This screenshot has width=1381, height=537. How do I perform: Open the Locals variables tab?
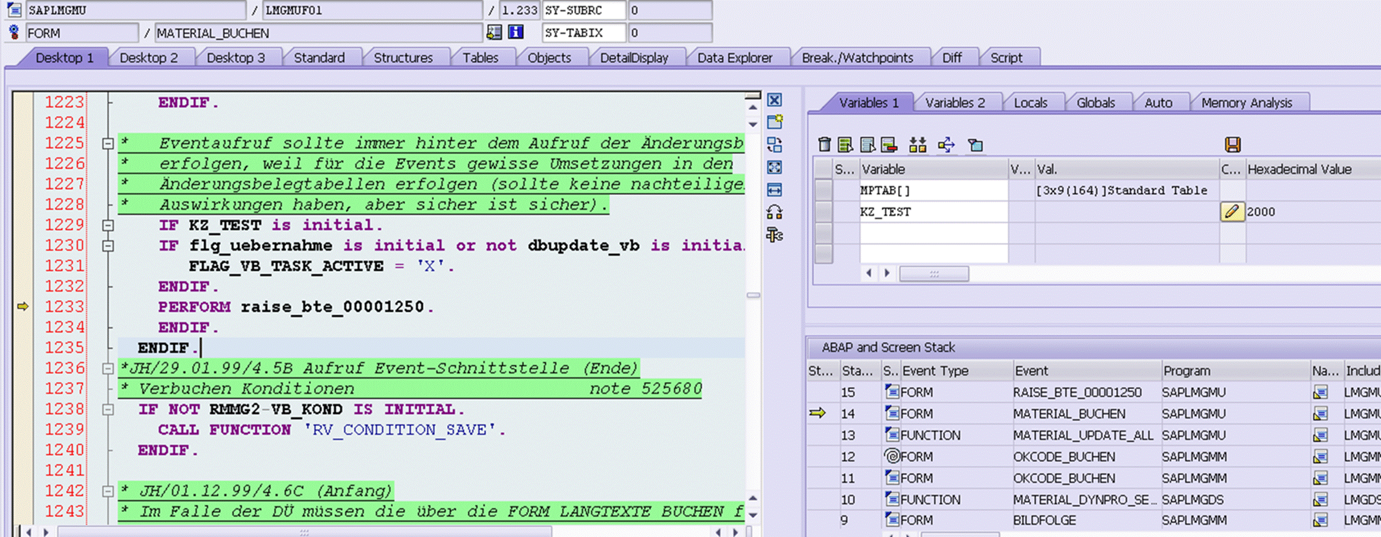tap(1030, 103)
